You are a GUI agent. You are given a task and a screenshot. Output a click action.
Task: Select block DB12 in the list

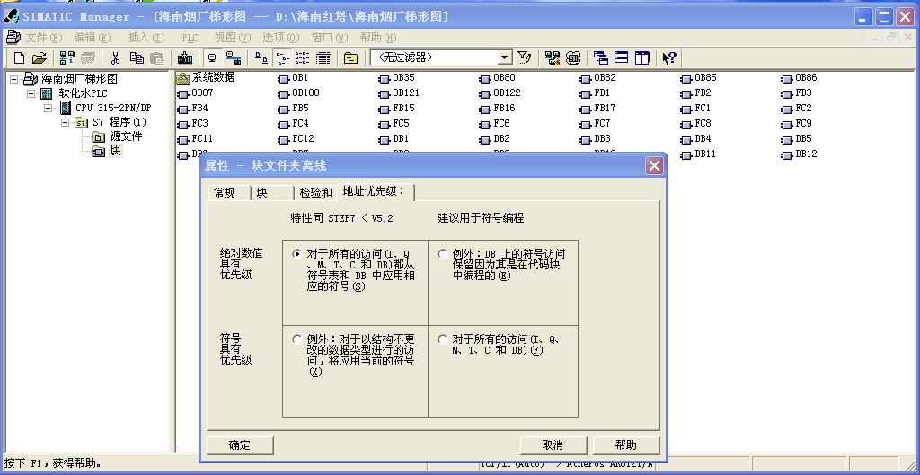pyautogui.click(x=799, y=154)
